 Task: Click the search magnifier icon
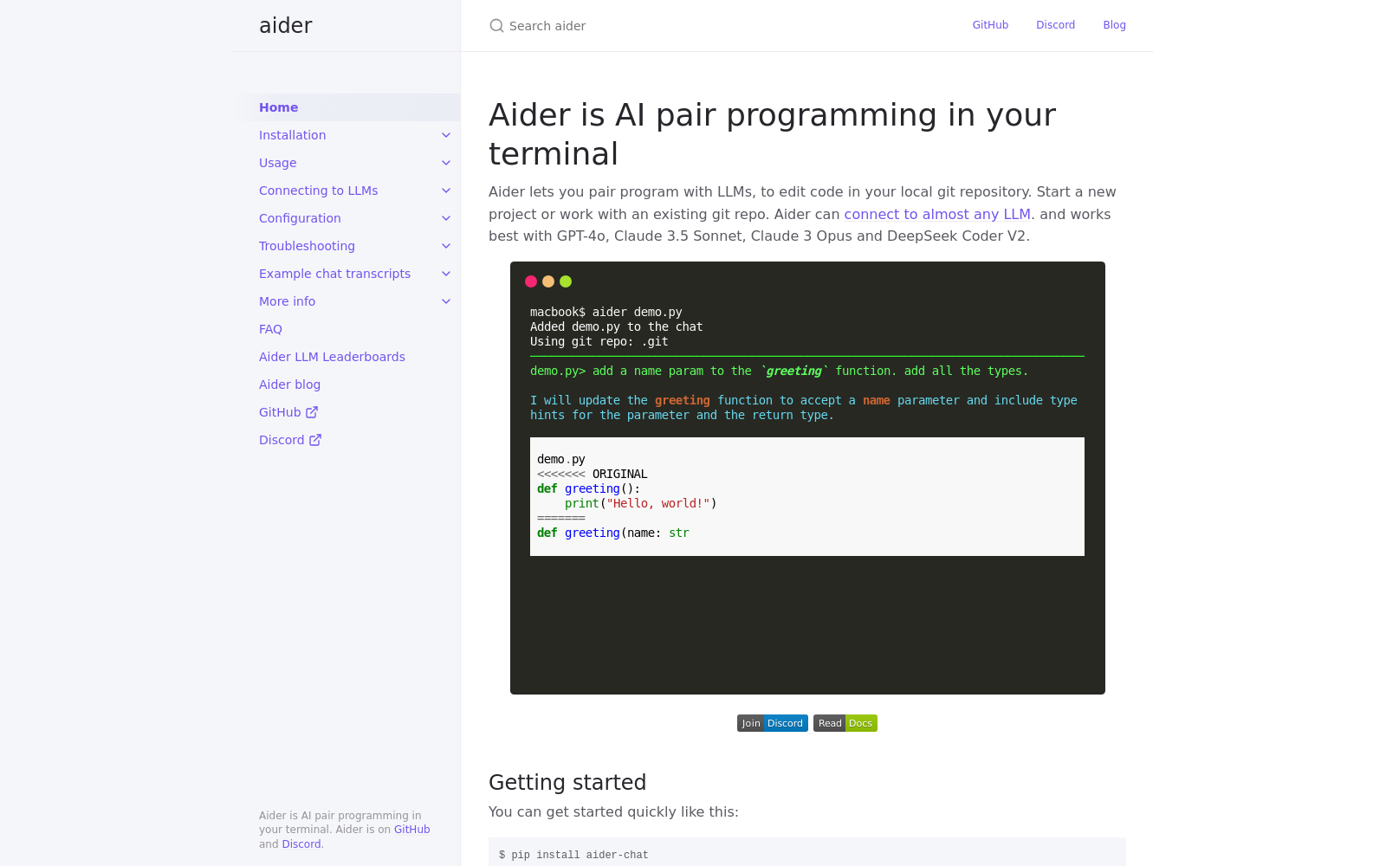(x=496, y=26)
